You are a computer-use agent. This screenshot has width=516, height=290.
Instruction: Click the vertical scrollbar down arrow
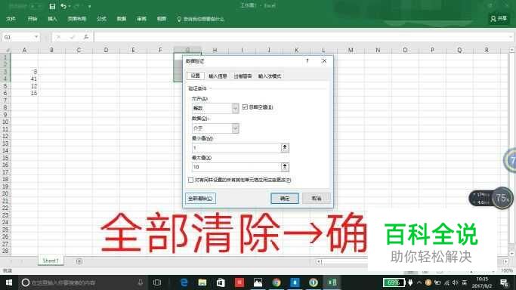(512, 254)
